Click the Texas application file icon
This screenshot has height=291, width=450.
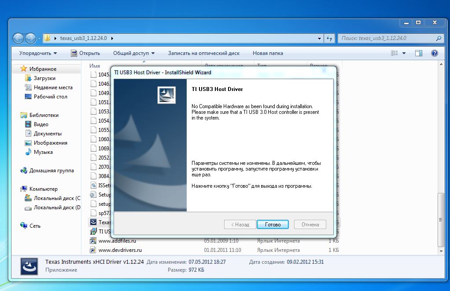point(93,222)
